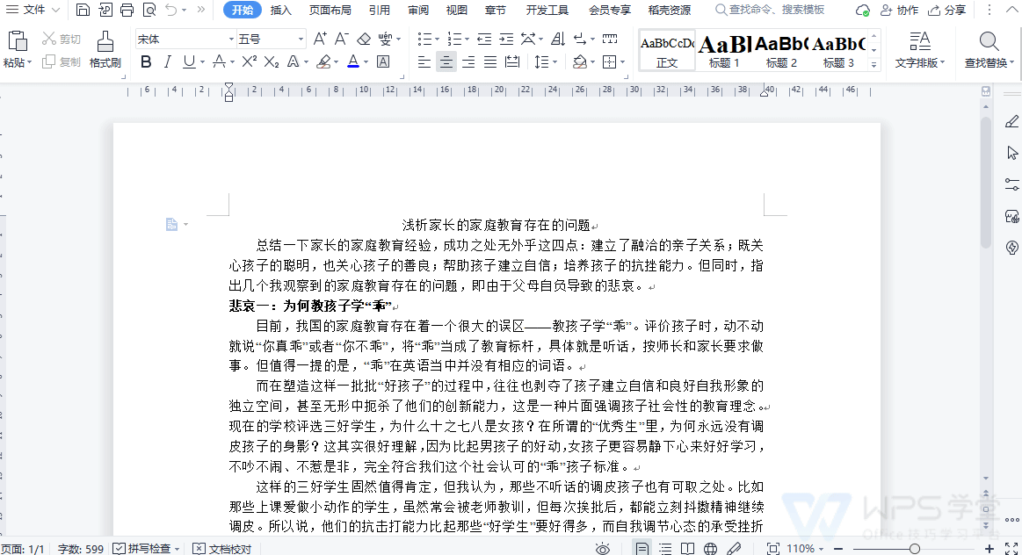Viewport: 1022px width, 555px height.
Task: Open the font name dropdown (宋体)
Action: click(x=231, y=40)
